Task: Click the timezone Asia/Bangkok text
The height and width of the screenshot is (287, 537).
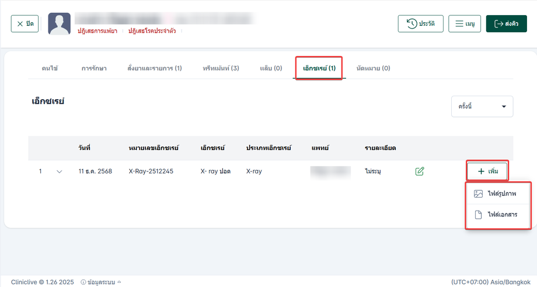Action: (x=491, y=282)
